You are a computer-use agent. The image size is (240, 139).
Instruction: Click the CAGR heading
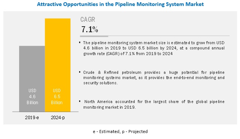[x=88, y=19]
